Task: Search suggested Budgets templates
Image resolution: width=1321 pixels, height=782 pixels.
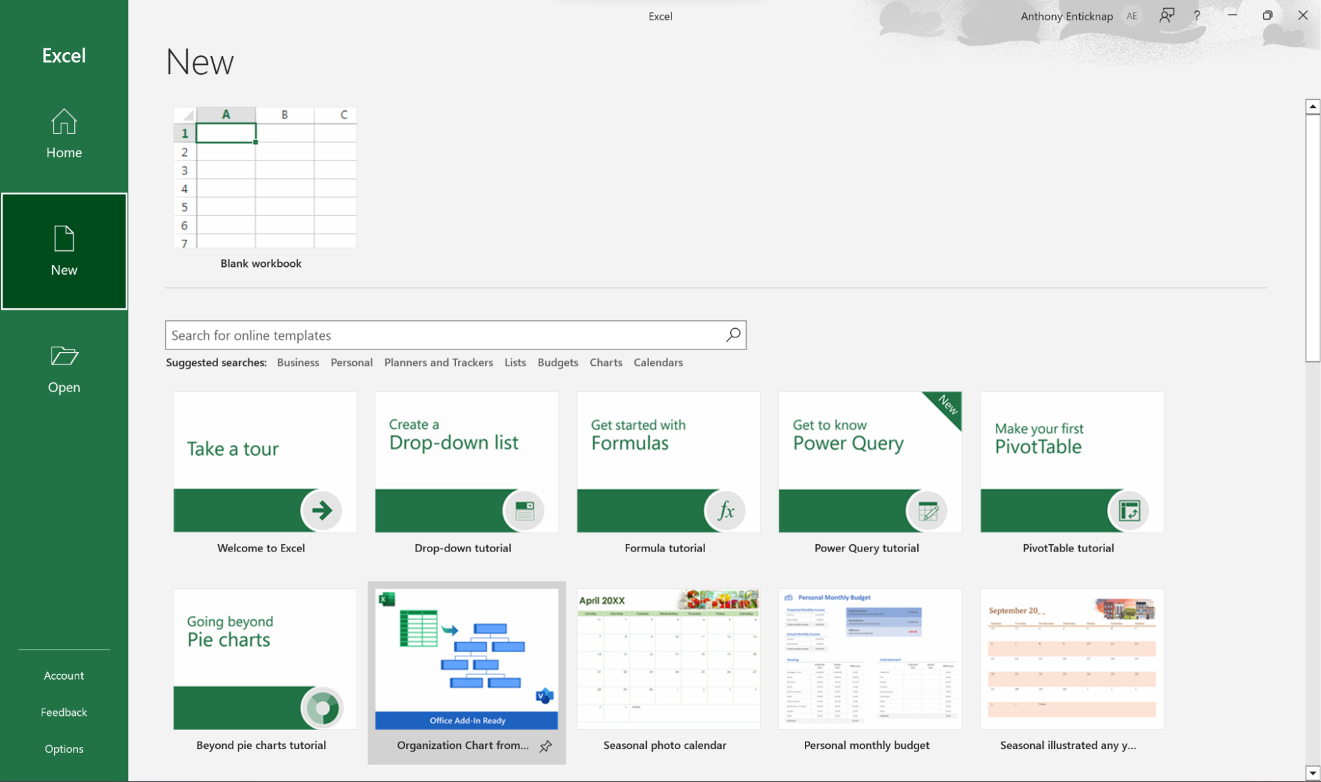Action: 558,362
